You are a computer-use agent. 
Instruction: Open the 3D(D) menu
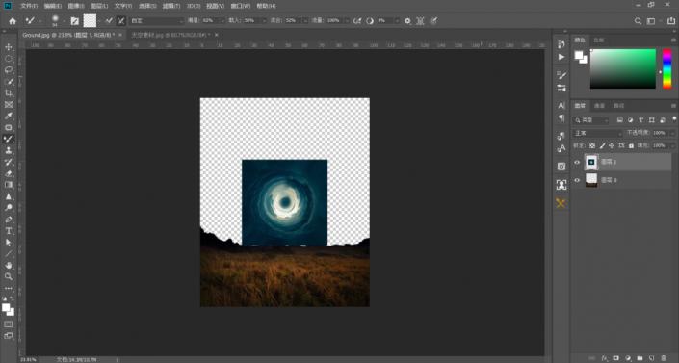tap(194, 6)
